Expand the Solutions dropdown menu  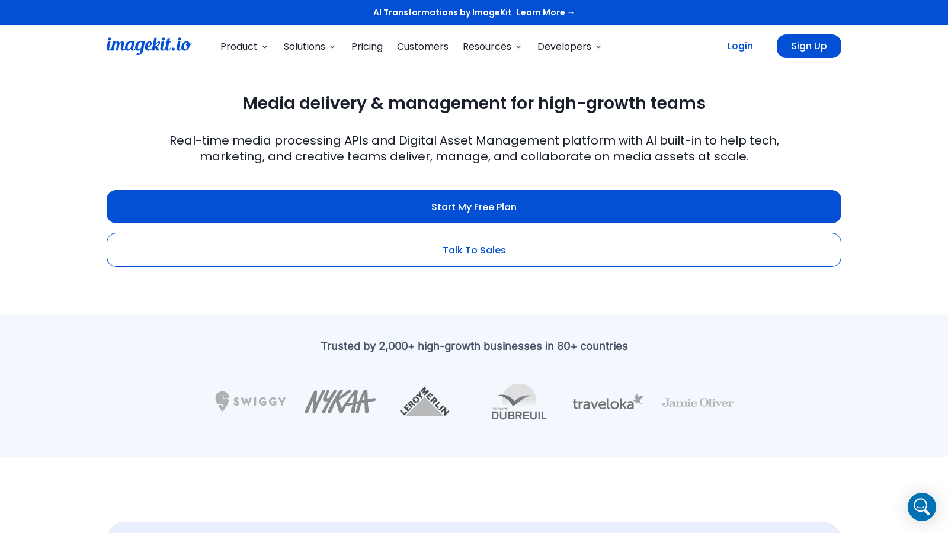[309, 46]
